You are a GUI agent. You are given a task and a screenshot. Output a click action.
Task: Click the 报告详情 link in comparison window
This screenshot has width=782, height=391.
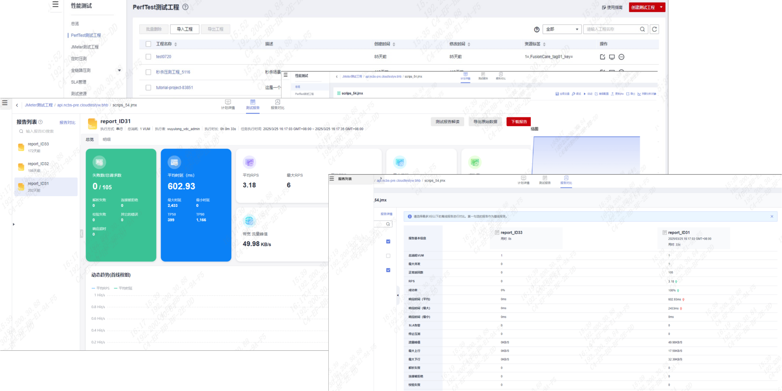click(x=386, y=214)
